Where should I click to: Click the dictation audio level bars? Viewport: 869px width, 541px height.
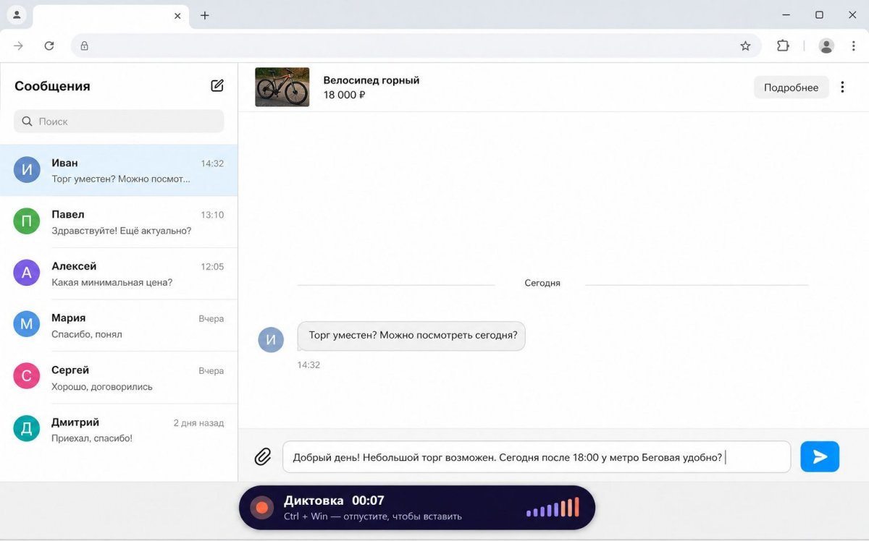553,508
